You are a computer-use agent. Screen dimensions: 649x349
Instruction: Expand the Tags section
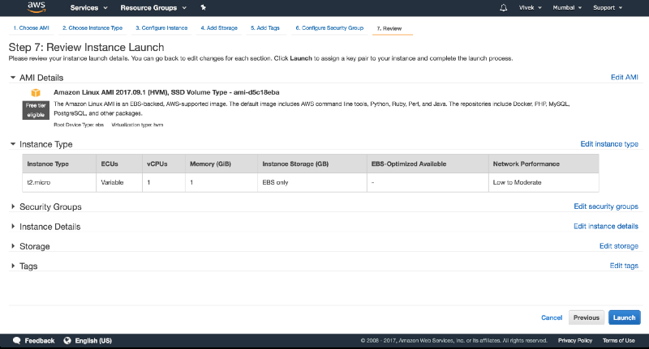pyautogui.click(x=13, y=266)
